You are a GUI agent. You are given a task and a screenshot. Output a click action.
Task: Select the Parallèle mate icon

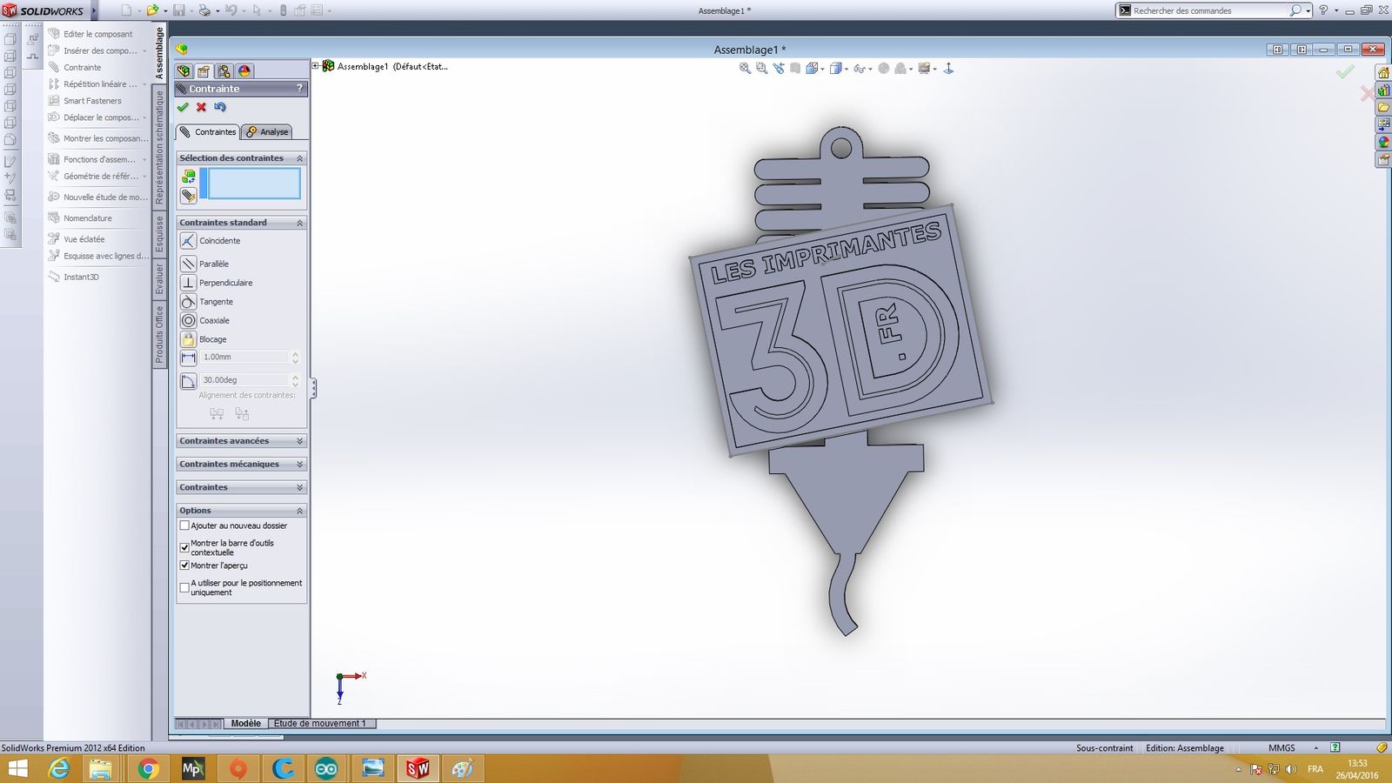[x=188, y=264]
